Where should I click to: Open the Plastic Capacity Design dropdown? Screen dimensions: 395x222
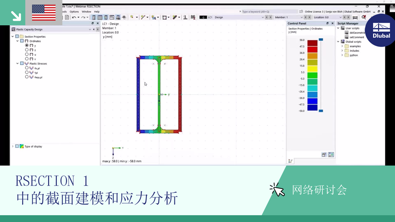pyautogui.click(x=89, y=29)
